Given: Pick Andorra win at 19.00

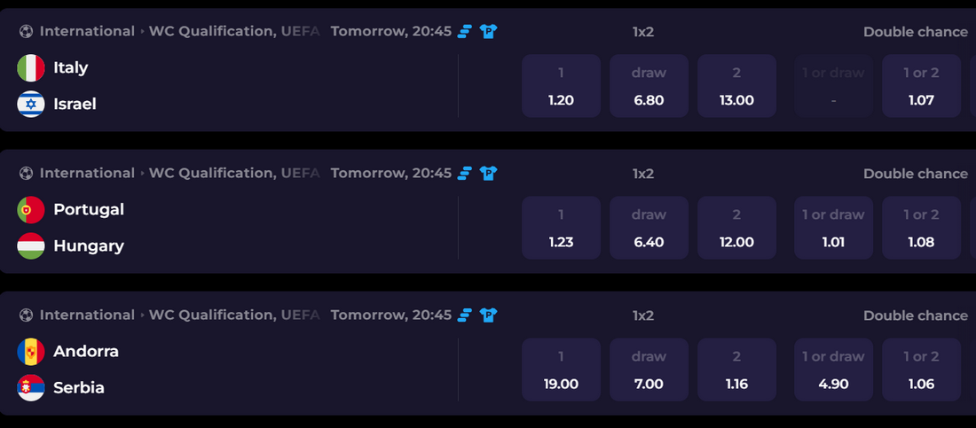Looking at the screenshot, I should point(561,370).
